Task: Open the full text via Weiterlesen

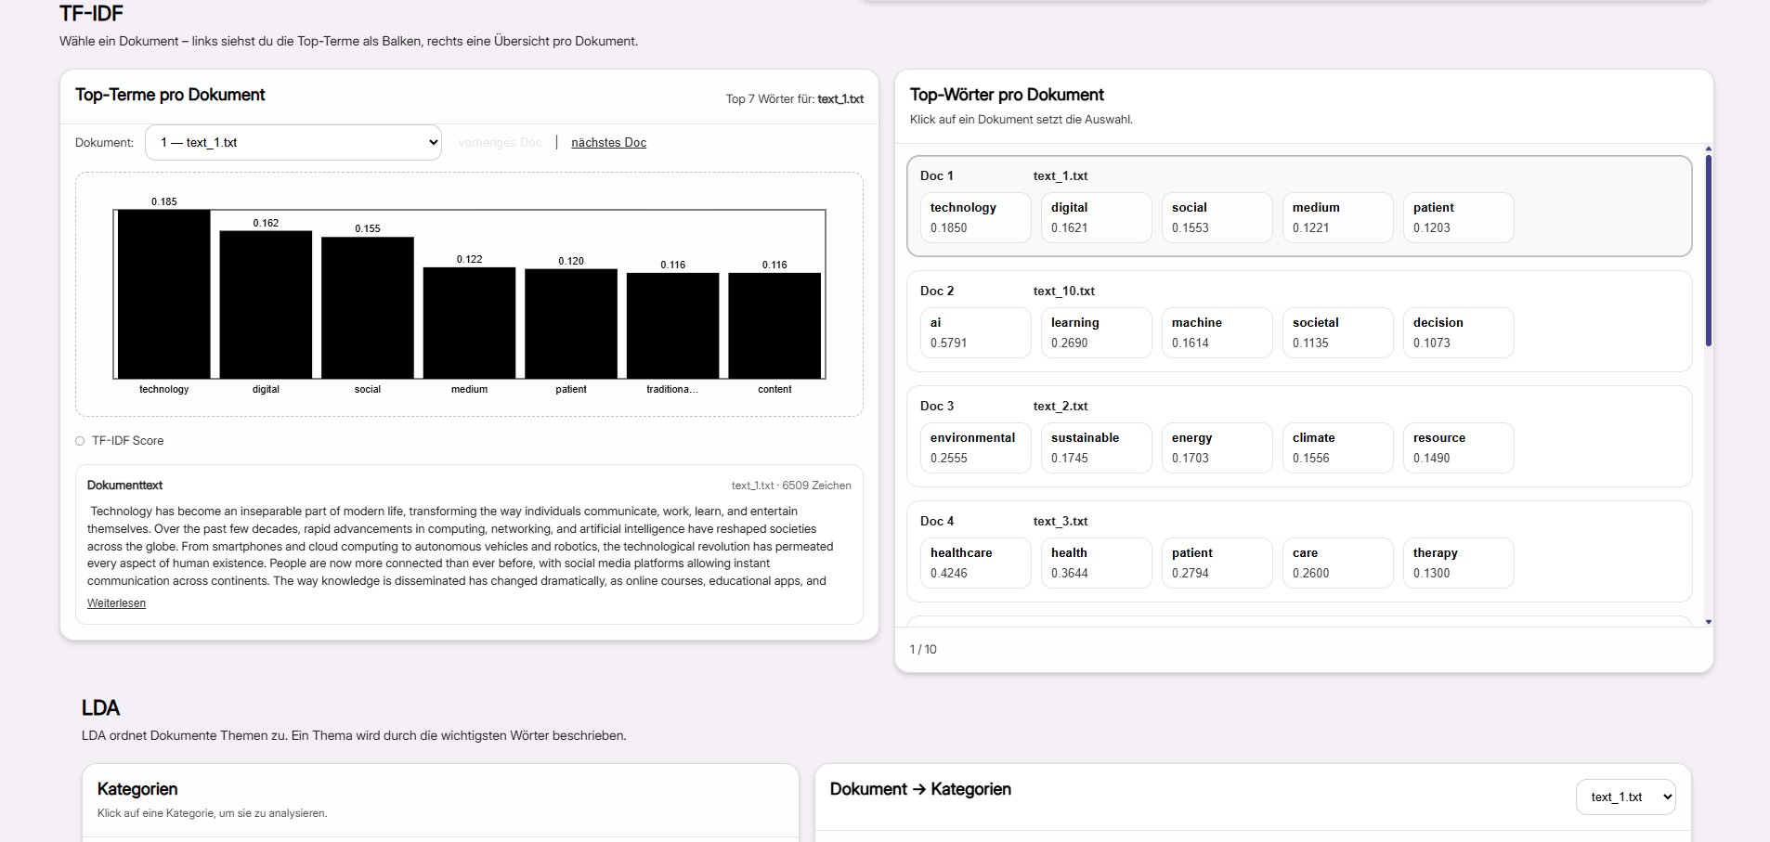Action: coord(116,602)
